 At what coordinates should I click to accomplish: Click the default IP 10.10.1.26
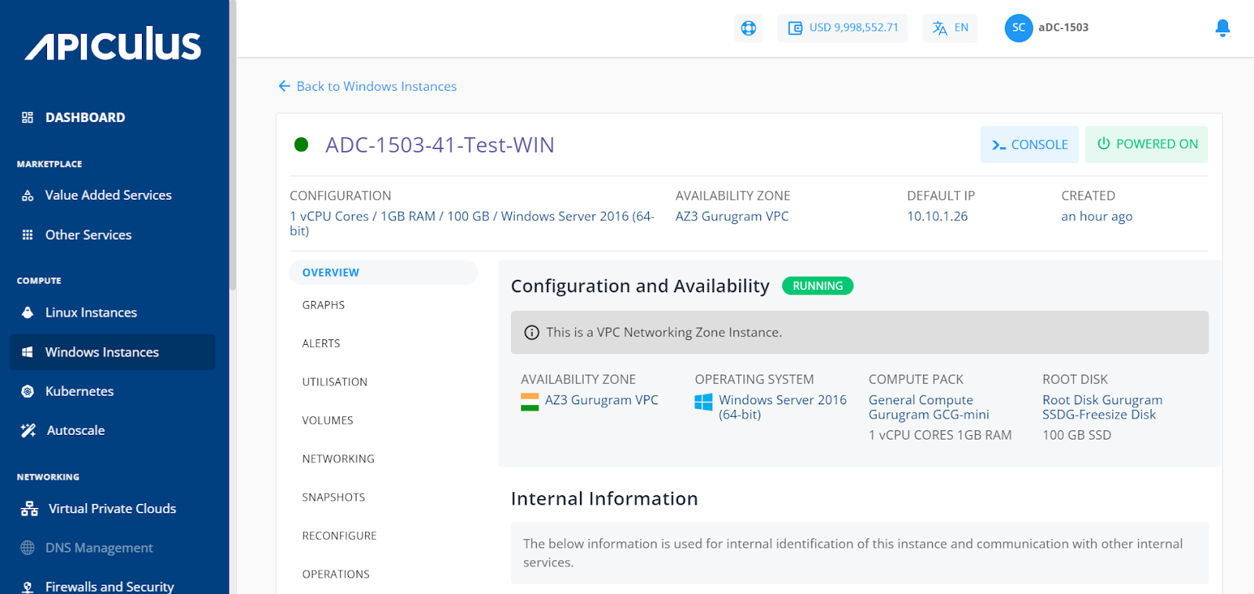(x=937, y=216)
